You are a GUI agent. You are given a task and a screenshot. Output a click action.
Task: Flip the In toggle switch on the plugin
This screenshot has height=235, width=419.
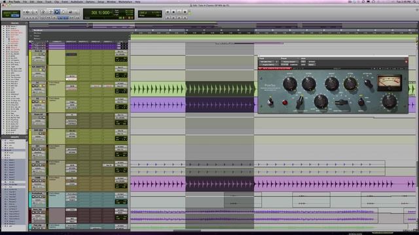pos(270,102)
